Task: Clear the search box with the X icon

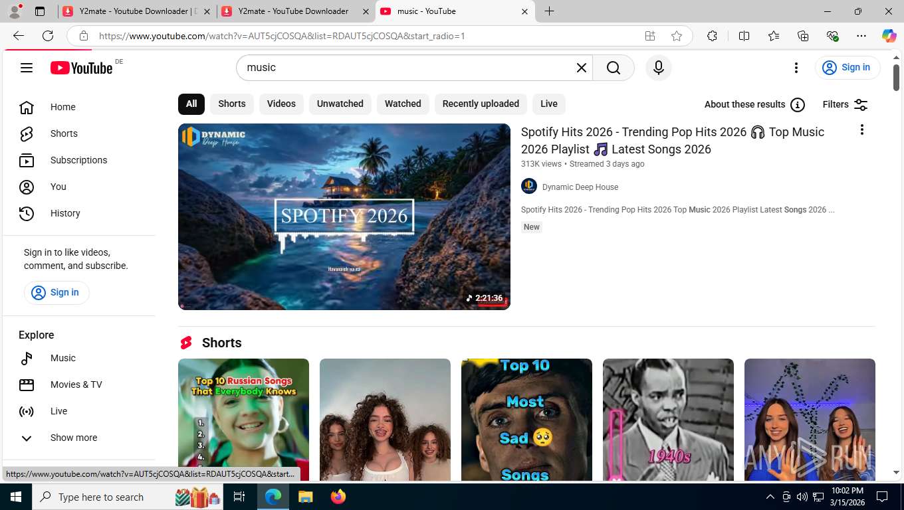Action: pos(582,68)
